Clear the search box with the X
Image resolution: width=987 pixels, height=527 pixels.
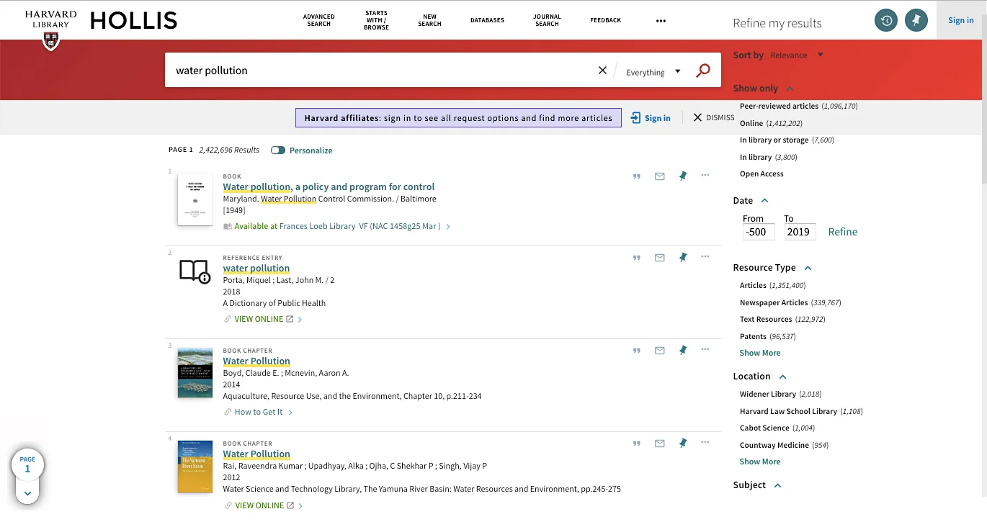pyautogui.click(x=603, y=71)
